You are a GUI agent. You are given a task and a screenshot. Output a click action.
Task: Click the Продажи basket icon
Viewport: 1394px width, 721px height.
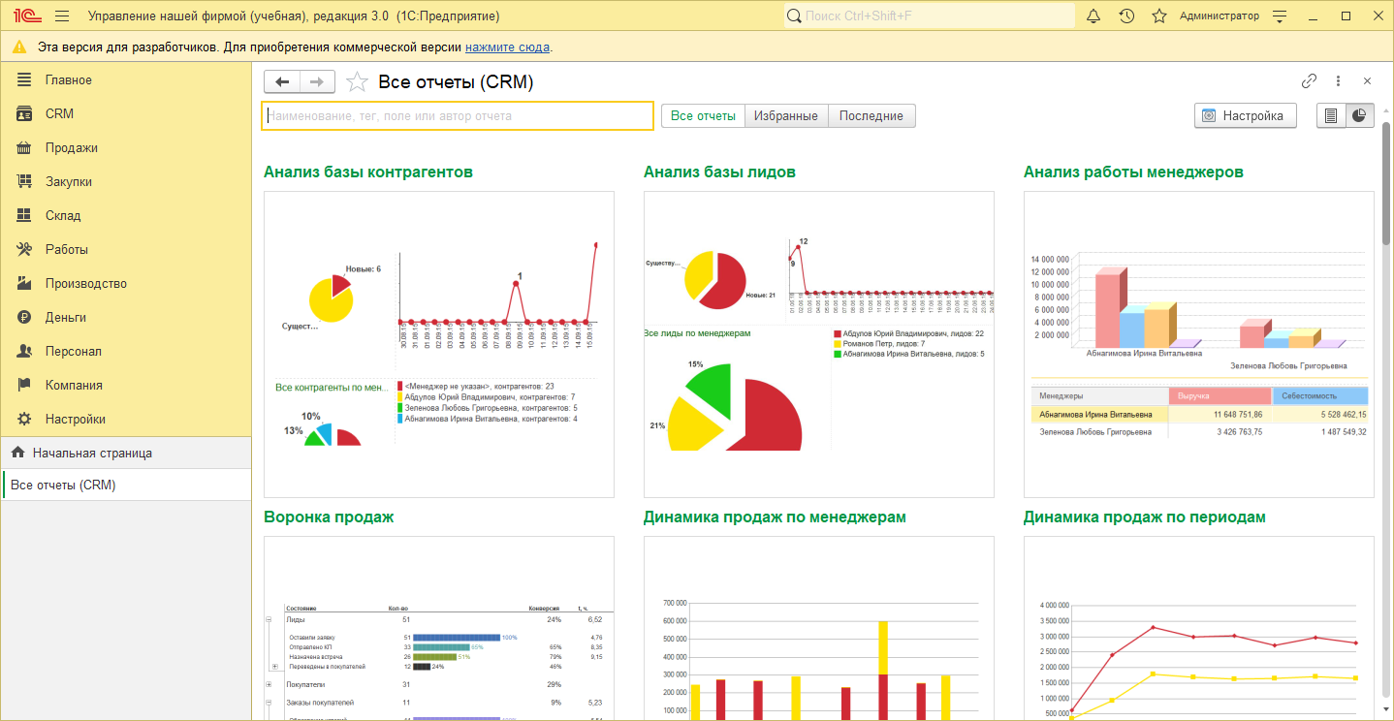point(25,147)
